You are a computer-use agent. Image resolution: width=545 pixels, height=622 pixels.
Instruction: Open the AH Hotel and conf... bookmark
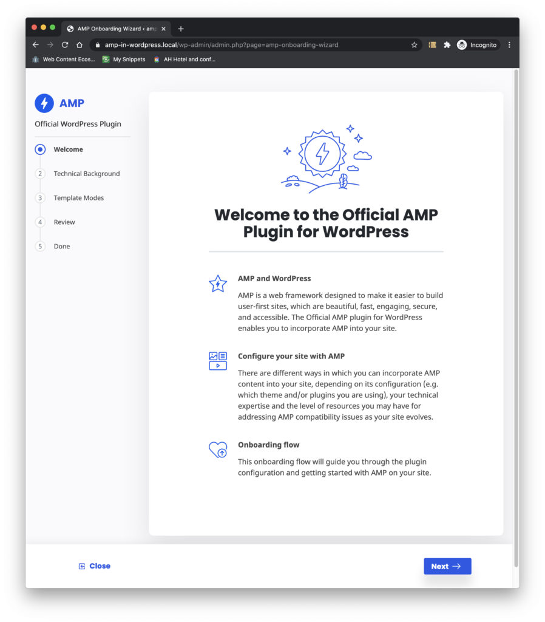184,60
